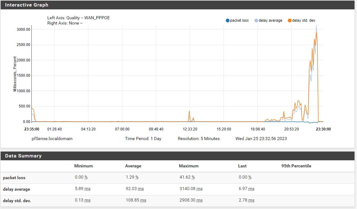Viewport: 357px width, 209px height.
Task: Click the Resolution: 5 Minutes label
Action: point(199,139)
